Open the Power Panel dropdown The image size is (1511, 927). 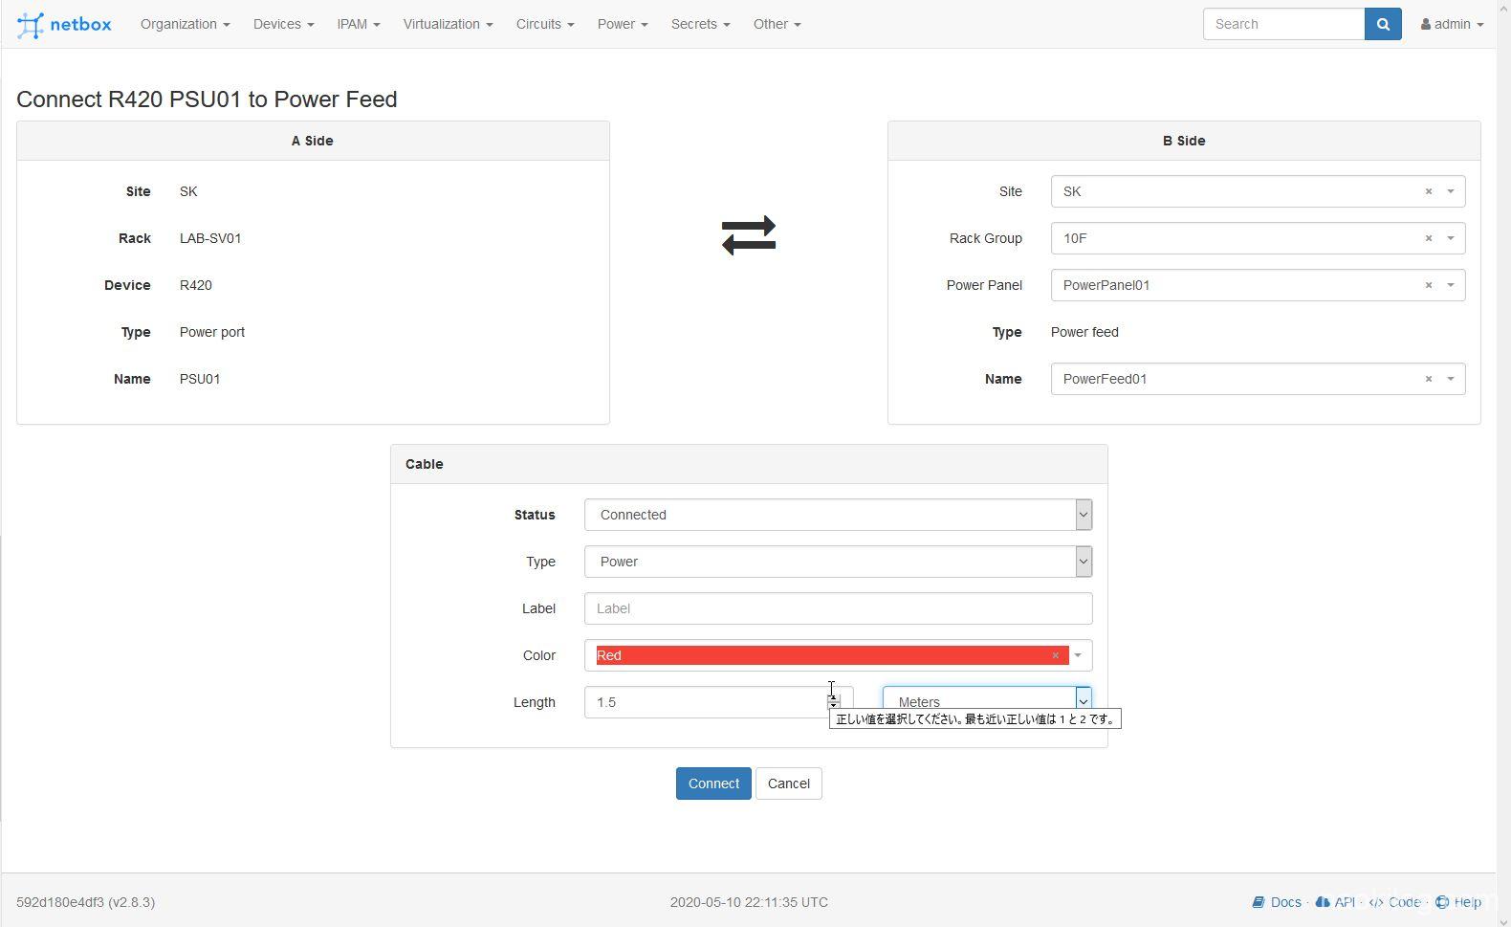point(1451,285)
